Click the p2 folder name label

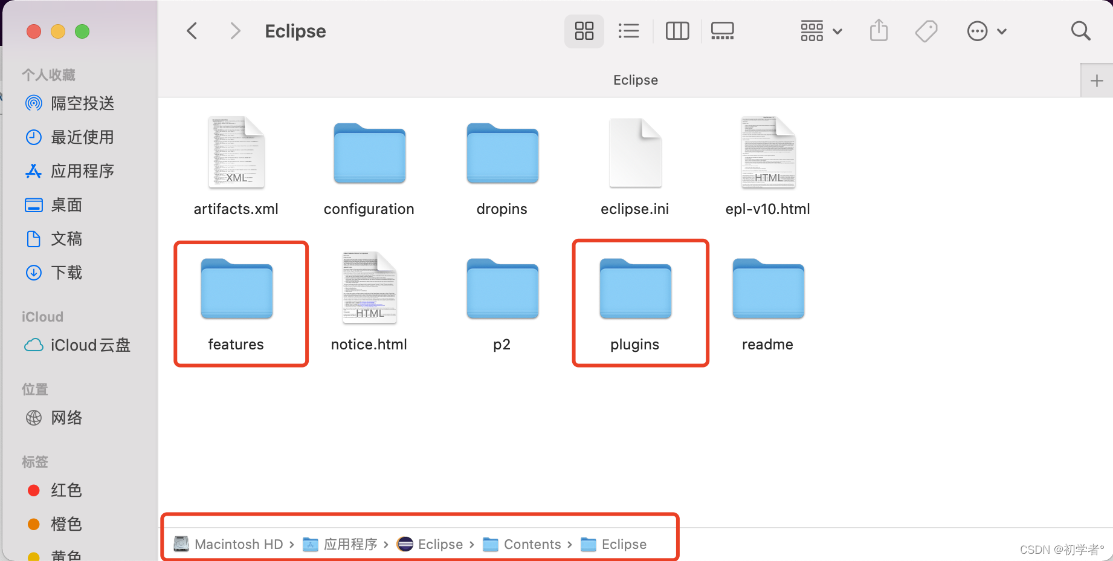(x=502, y=345)
